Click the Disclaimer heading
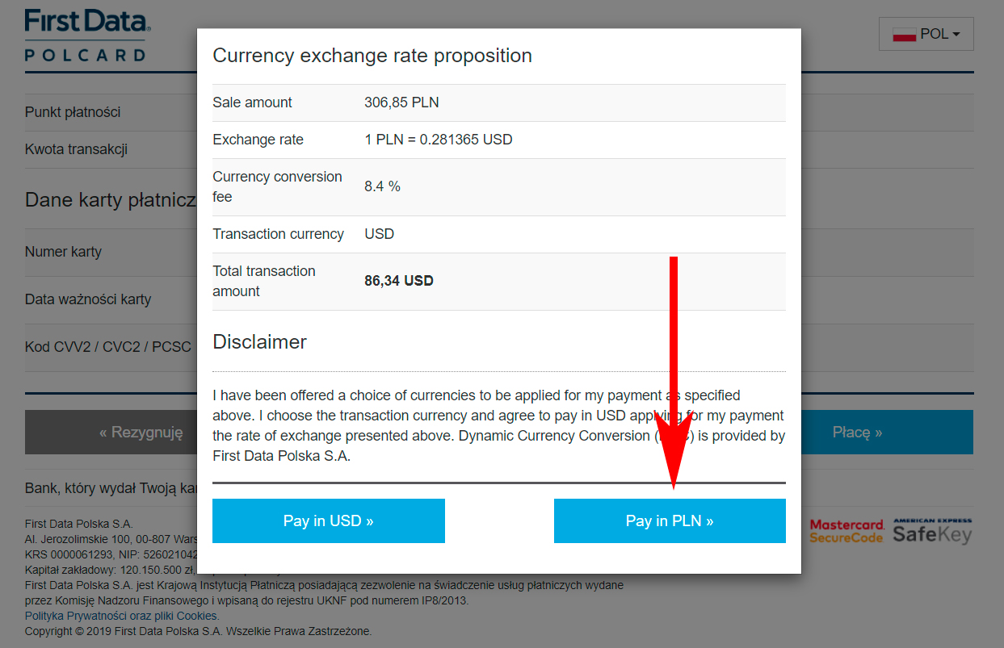 coord(259,341)
